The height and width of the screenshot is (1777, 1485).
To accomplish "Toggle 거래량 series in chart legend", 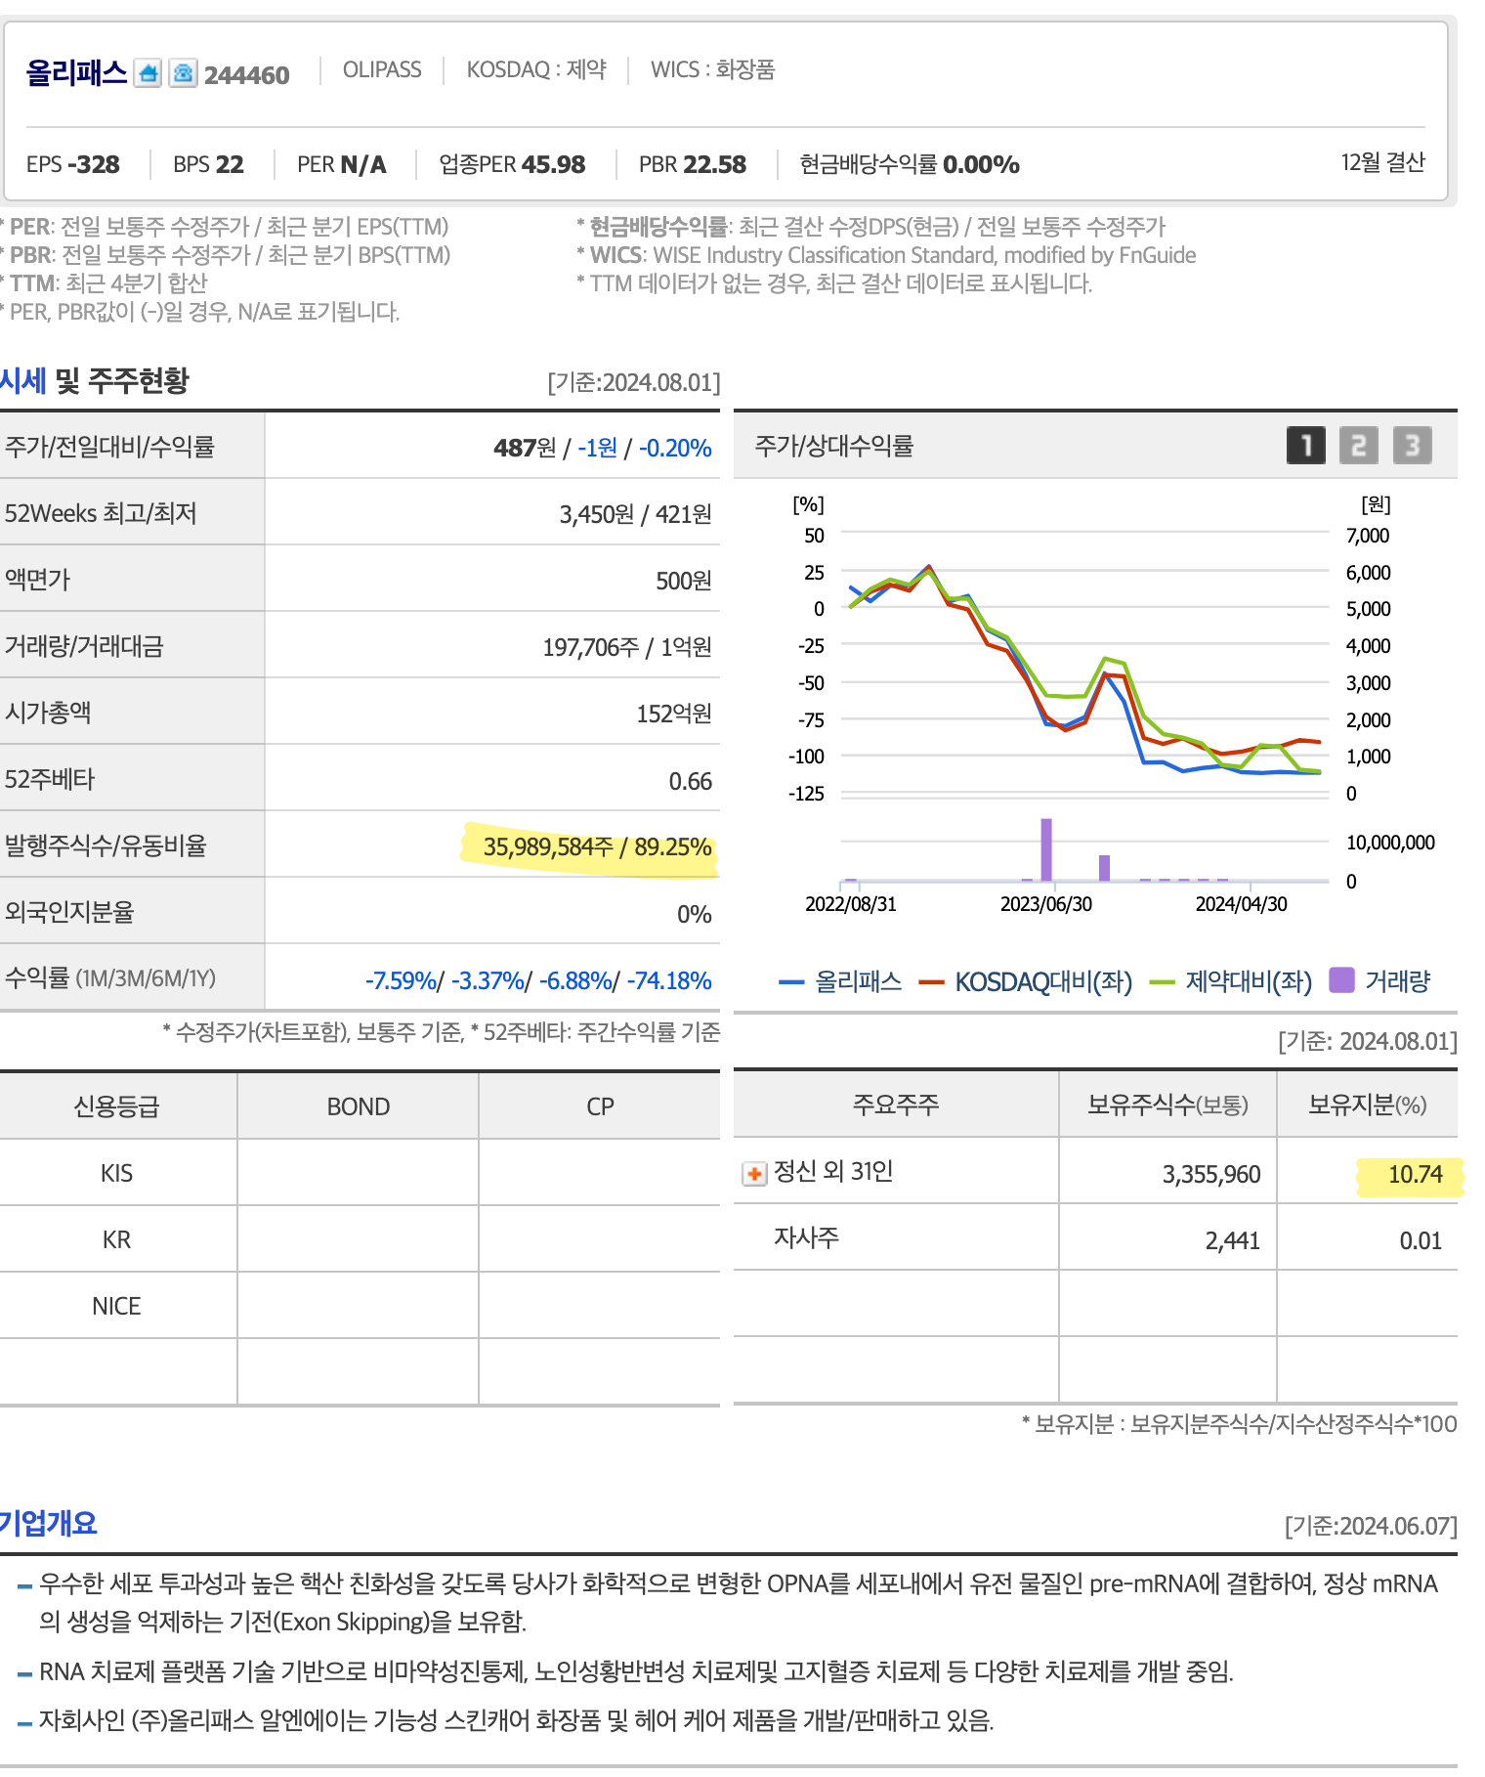I will coord(1380,980).
